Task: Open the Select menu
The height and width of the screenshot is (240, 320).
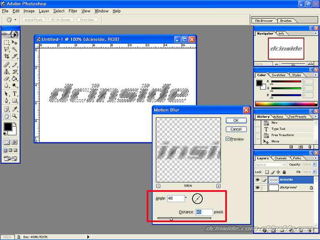Action: pos(59,11)
